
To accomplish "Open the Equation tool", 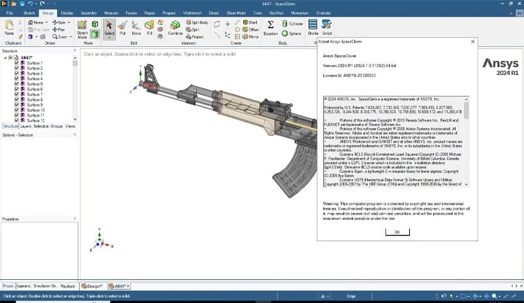I will [270, 28].
